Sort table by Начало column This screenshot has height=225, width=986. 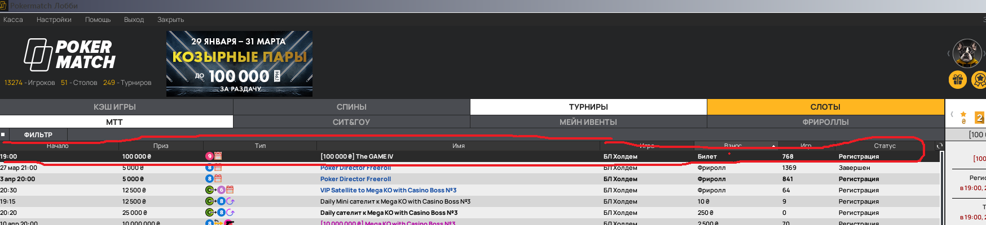click(58, 146)
